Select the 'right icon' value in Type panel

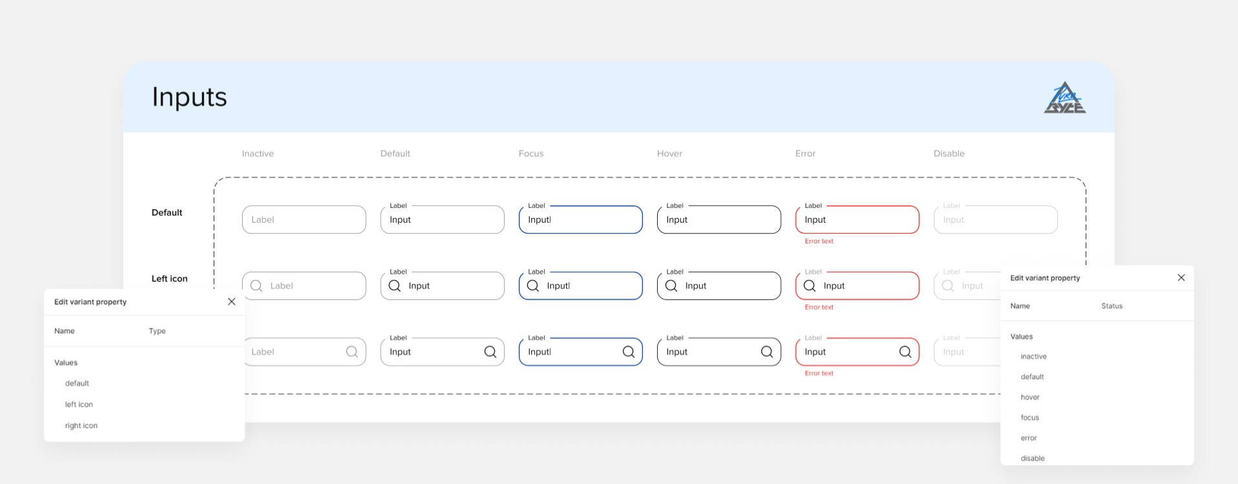(x=81, y=426)
